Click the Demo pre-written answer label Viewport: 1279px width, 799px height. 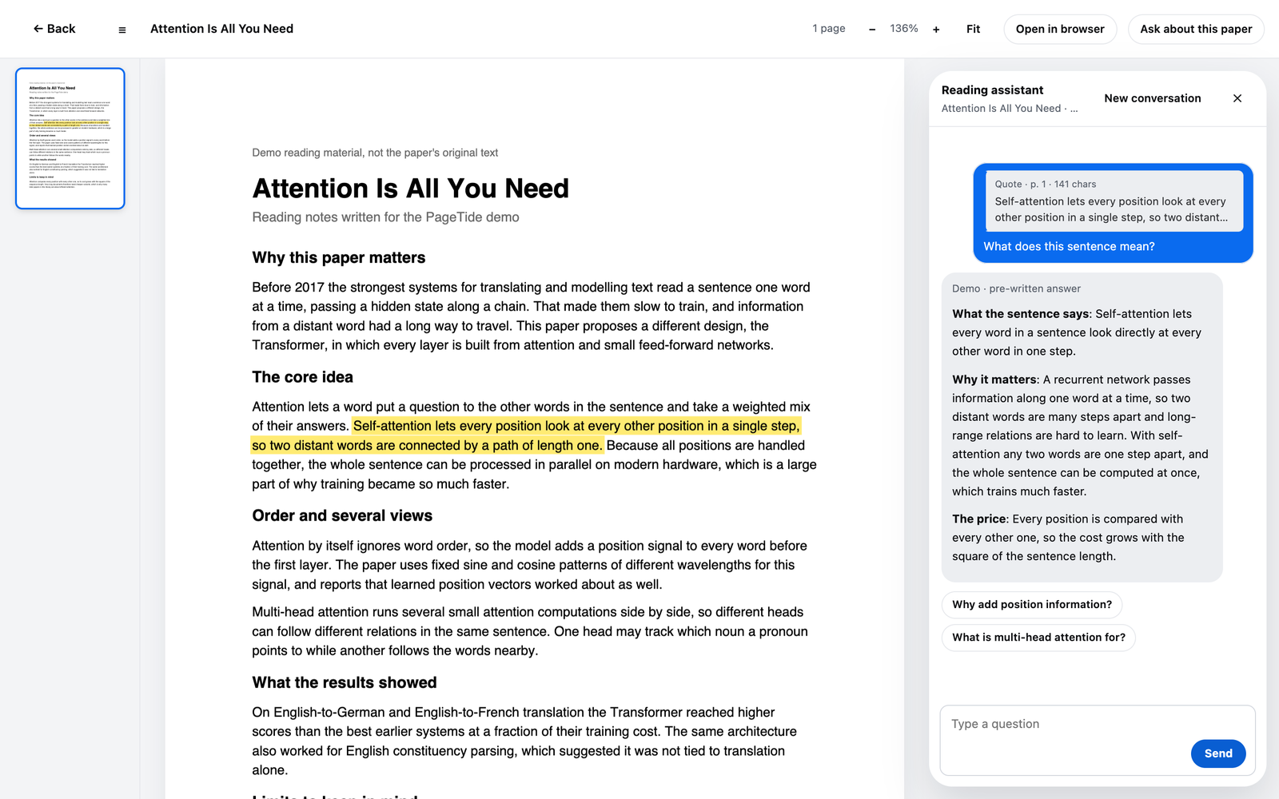pyautogui.click(x=1016, y=289)
